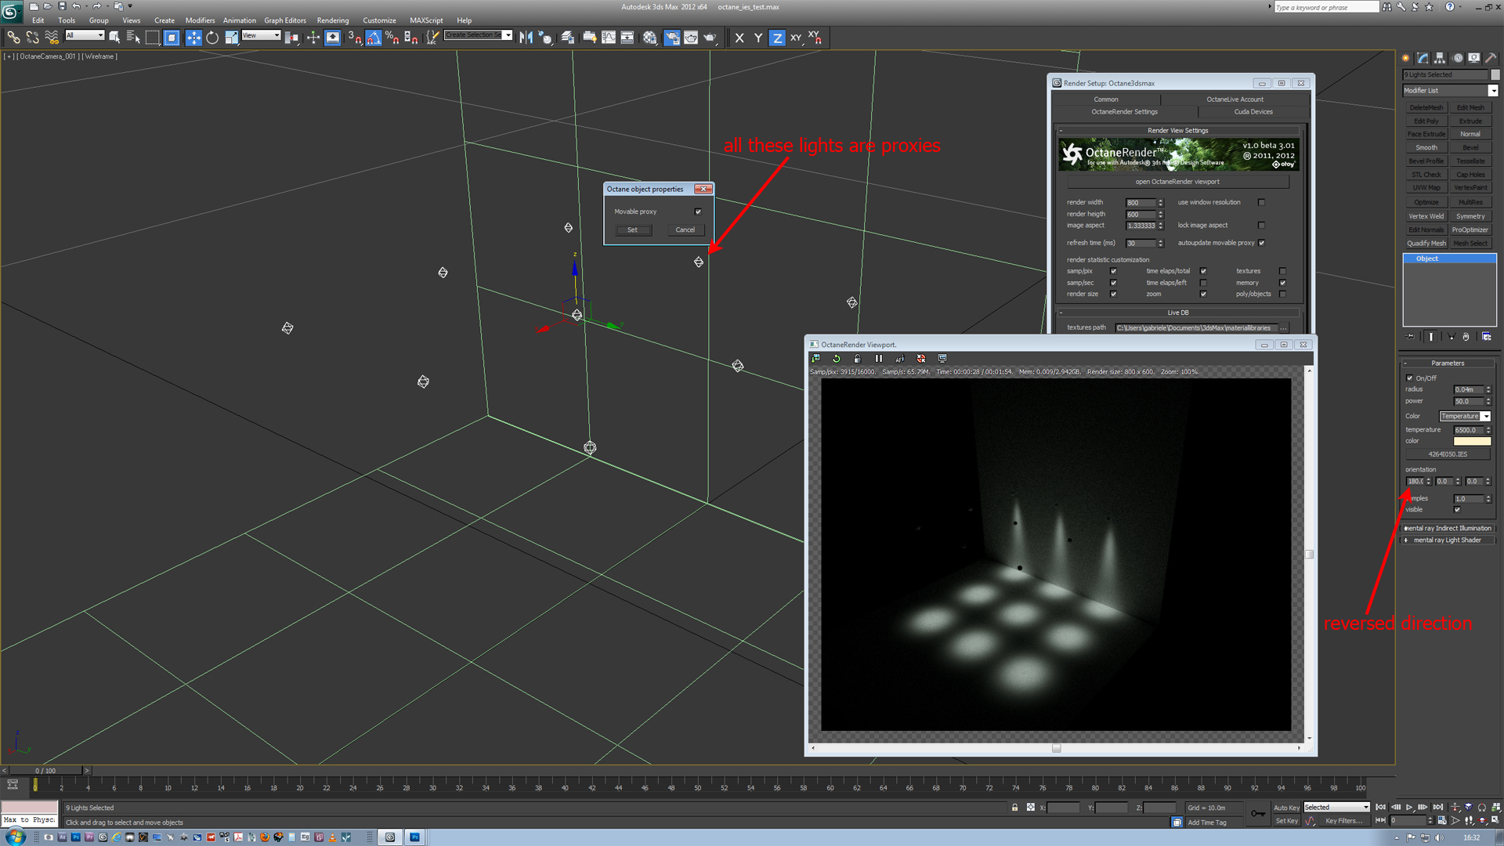
Task: Toggle the light On/Off checkbox
Action: tap(1410, 378)
